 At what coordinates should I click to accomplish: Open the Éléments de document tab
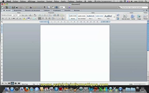[x=32, y=10]
